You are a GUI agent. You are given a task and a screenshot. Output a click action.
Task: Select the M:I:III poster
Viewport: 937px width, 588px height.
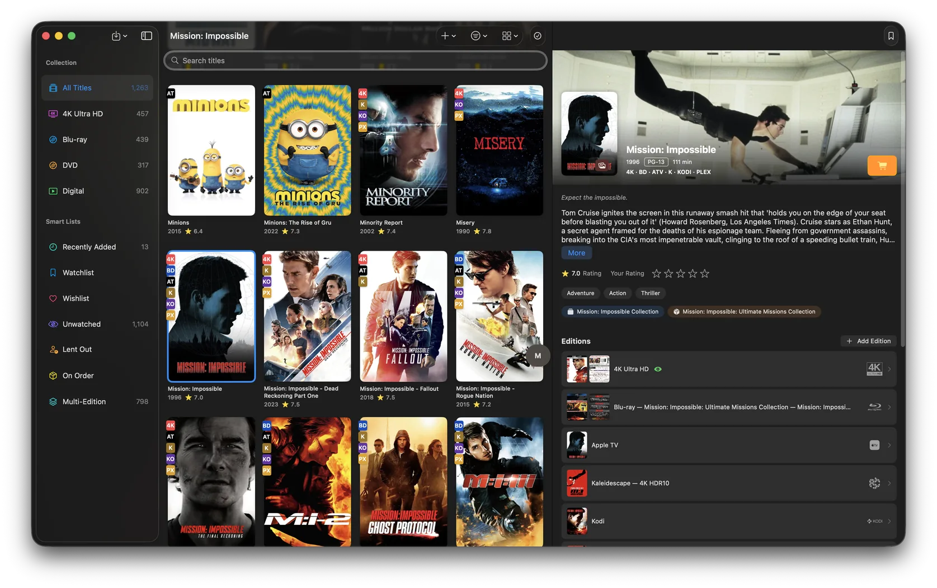coord(500,482)
